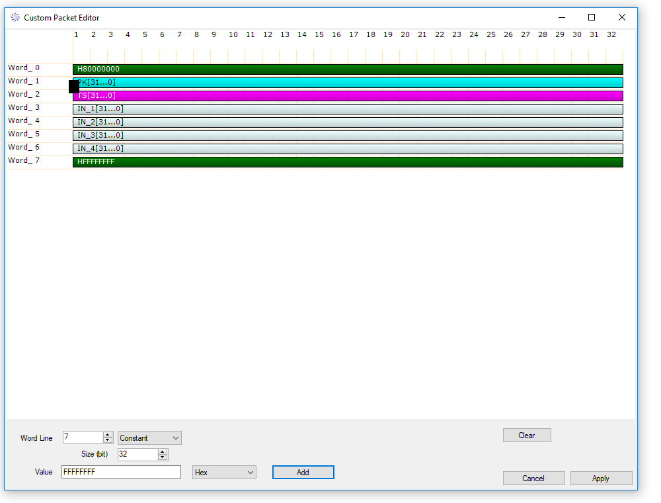Decrease Size (bit) with the down arrow
661x503 pixels.
click(x=163, y=457)
